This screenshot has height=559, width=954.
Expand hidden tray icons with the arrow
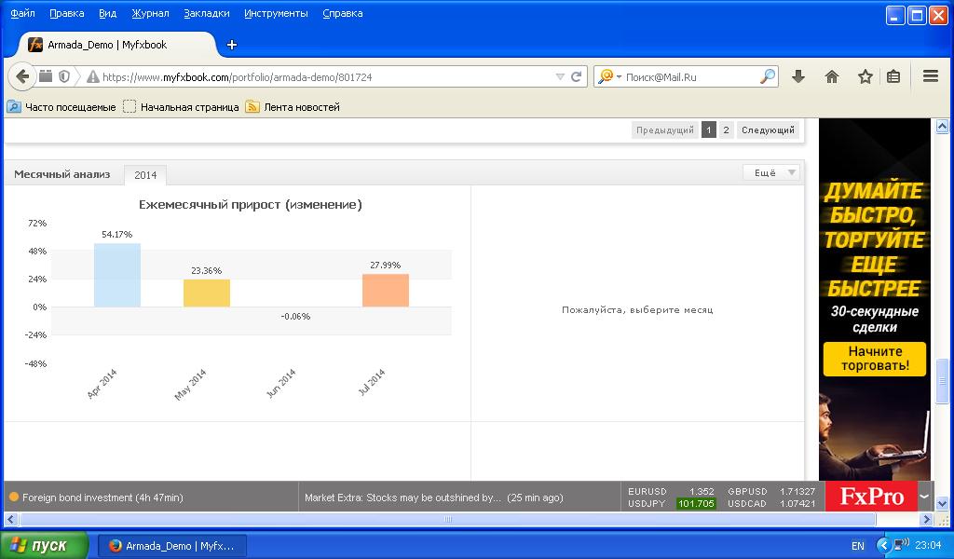883,545
